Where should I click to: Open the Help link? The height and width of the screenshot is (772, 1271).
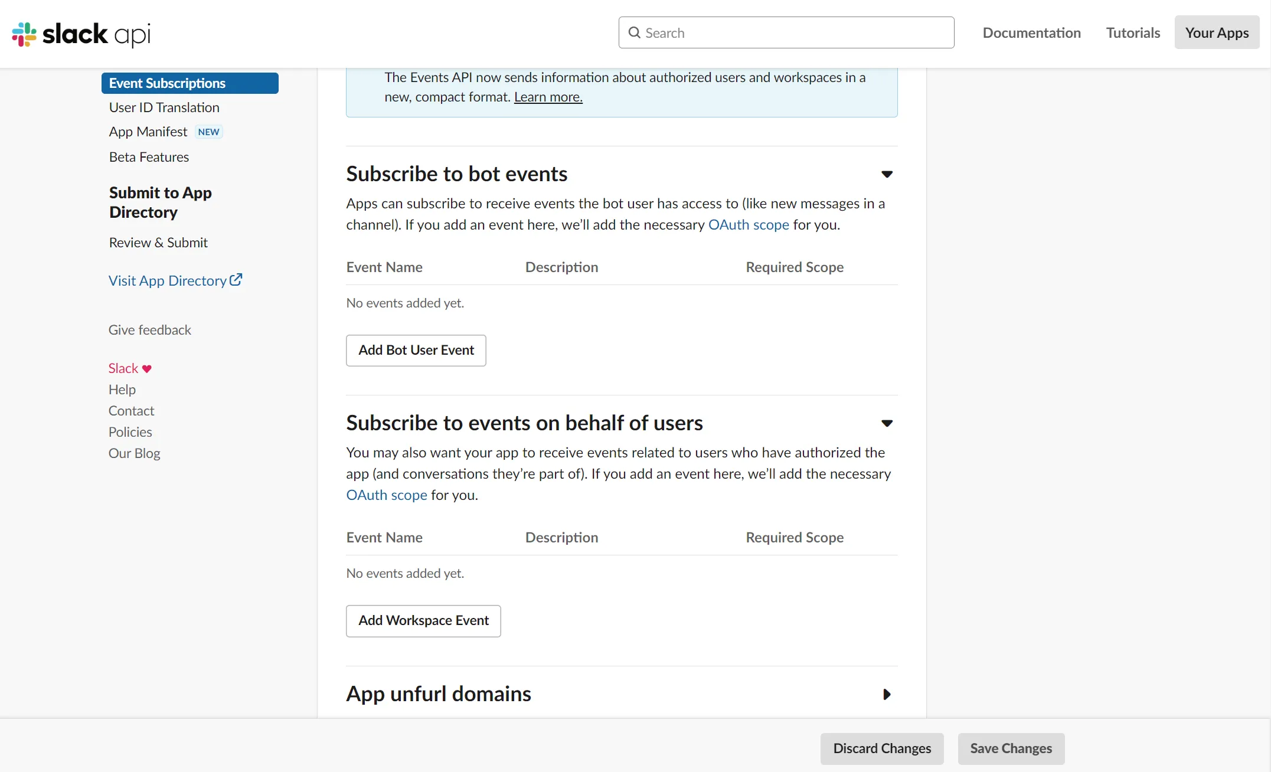point(122,390)
